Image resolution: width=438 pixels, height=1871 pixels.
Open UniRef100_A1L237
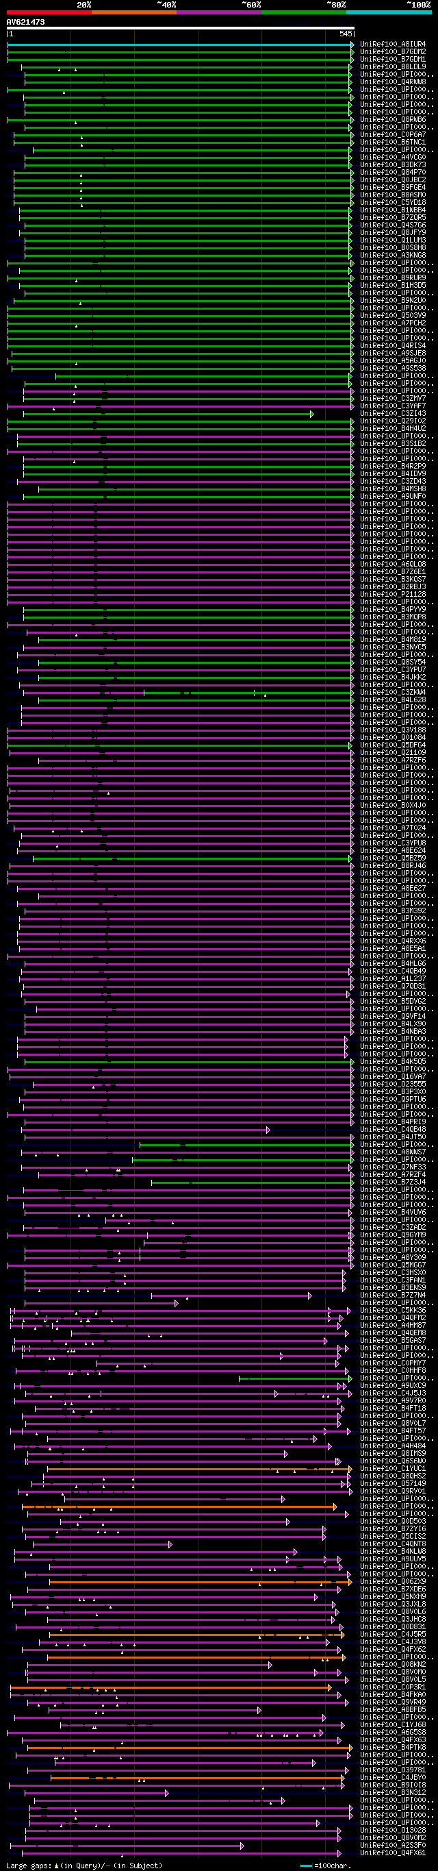pos(393,980)
